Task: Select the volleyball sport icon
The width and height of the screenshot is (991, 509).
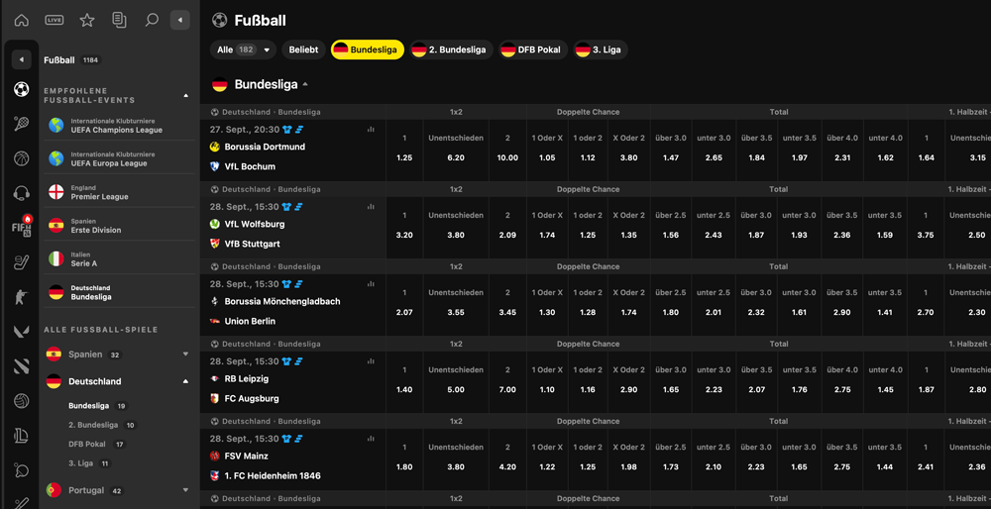Action: [22, 401]
